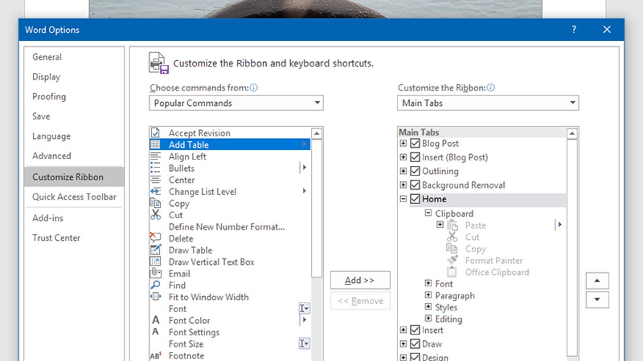Expand the Editing group node

(x=428, y=319)
